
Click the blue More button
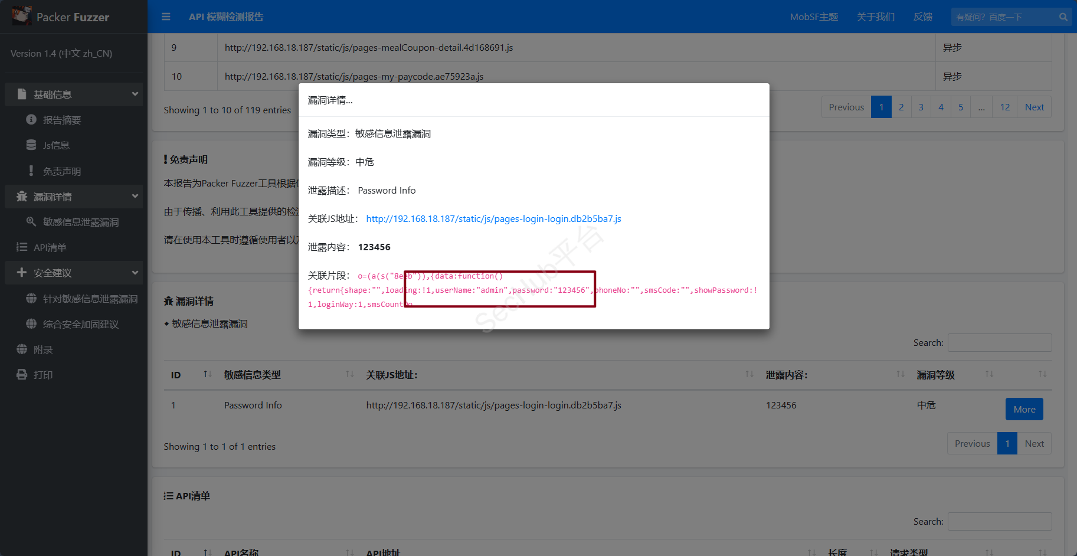tap(1024, 409)
